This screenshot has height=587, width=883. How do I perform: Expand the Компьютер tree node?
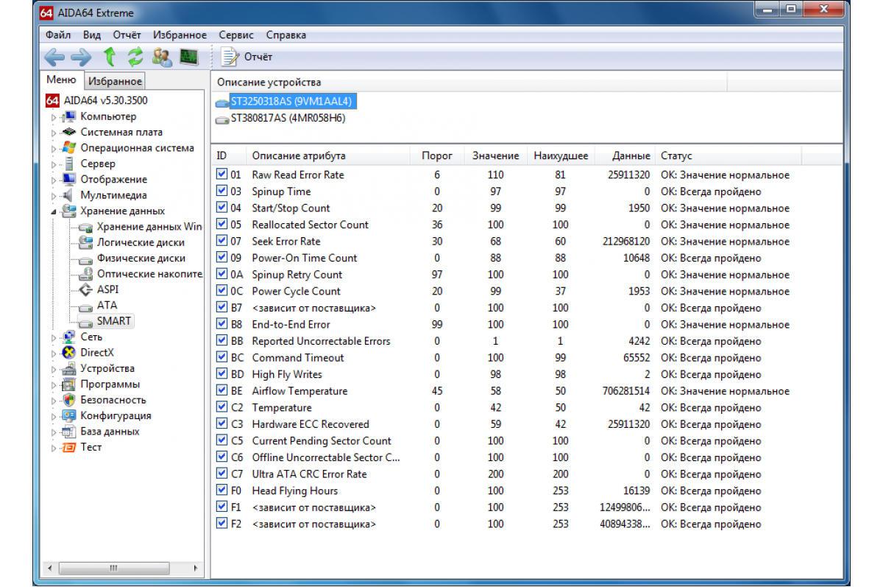[x=53, y=117]
